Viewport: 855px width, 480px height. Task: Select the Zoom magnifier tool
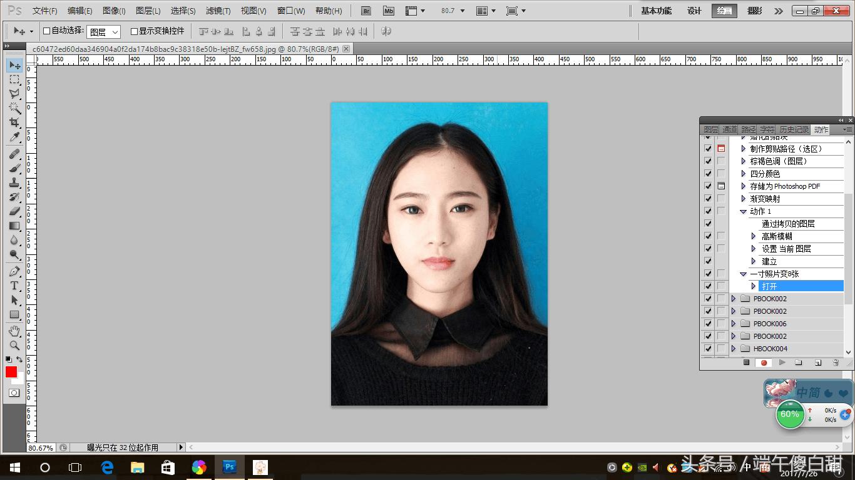click(x=14, y=345)
